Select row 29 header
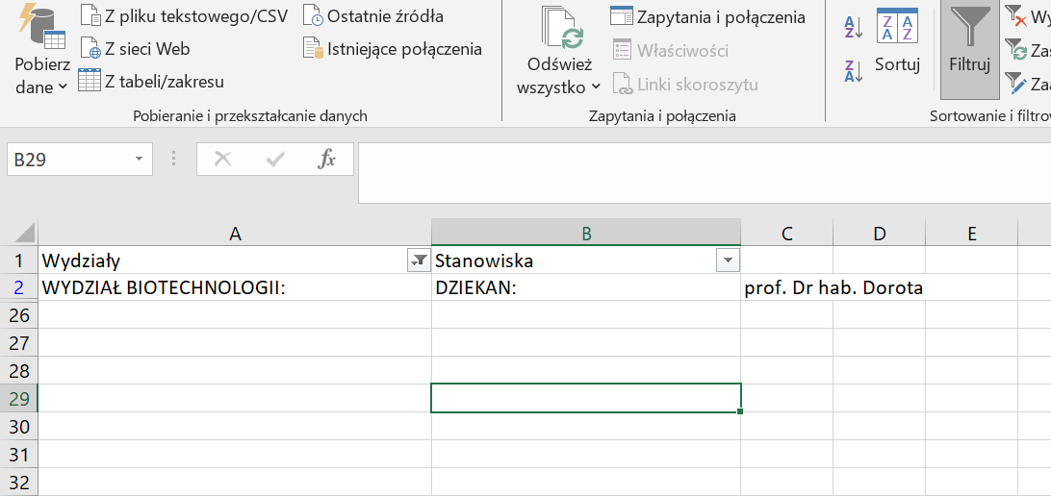 19,398
